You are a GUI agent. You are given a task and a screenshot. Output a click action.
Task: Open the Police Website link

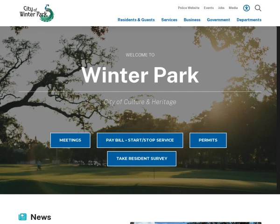pyautogui.click(x=189, y=8)
